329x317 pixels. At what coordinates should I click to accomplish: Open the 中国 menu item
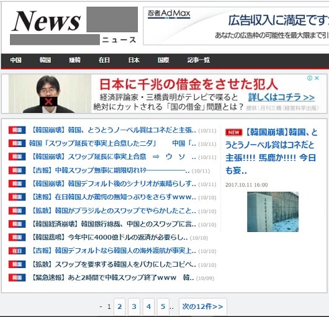click(16, 60)
